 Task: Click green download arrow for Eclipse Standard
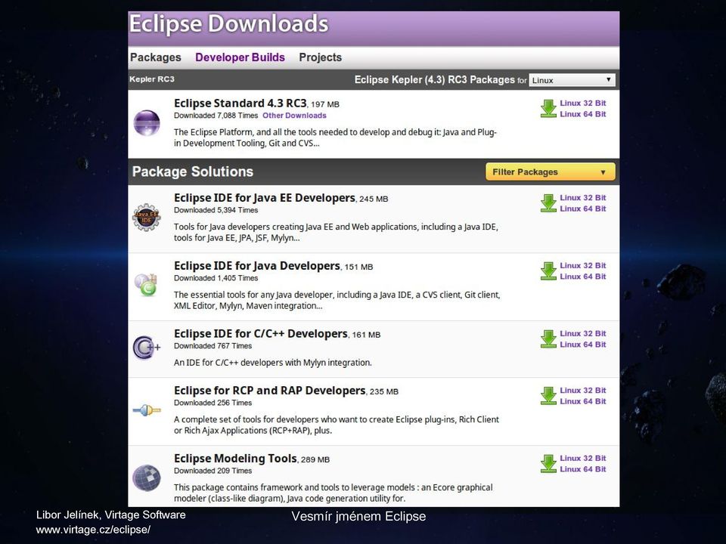click(548, 109)
